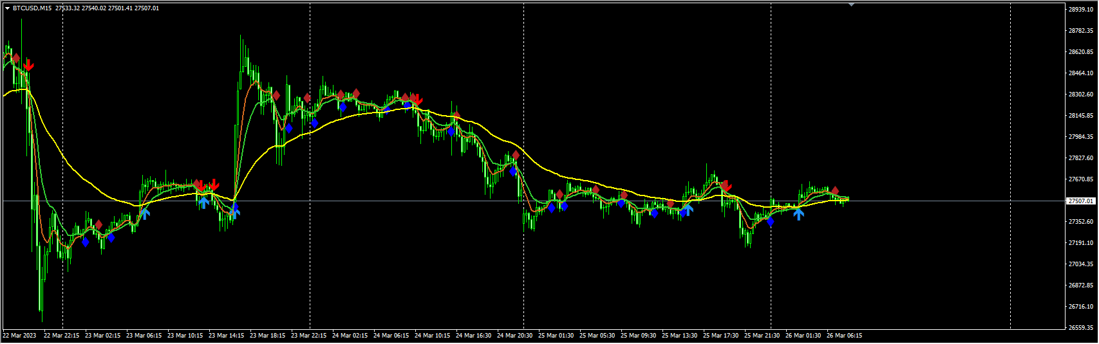Click the red diamond at the chart's far left
The height and width of the screenshot is (344, 1099).
[15, 59]
